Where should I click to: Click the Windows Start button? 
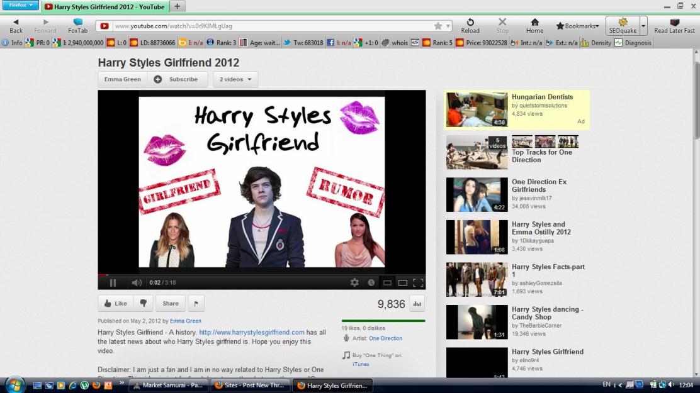pos(14,385)
